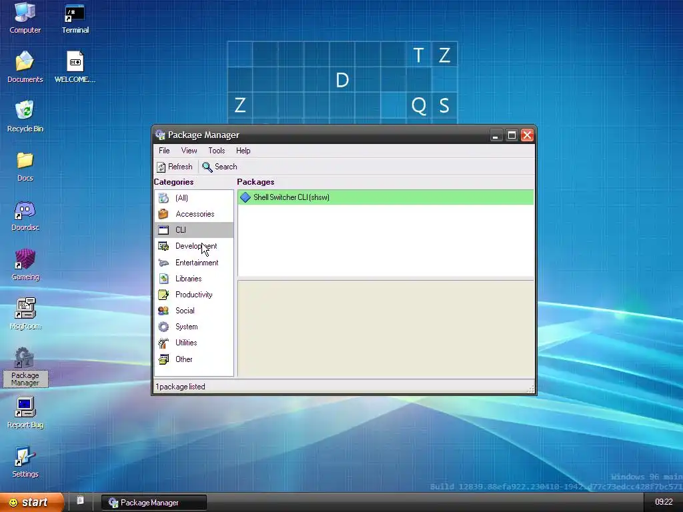
Task: Open the WELCOME markdown file icon
Action: (x=75, y=67)
